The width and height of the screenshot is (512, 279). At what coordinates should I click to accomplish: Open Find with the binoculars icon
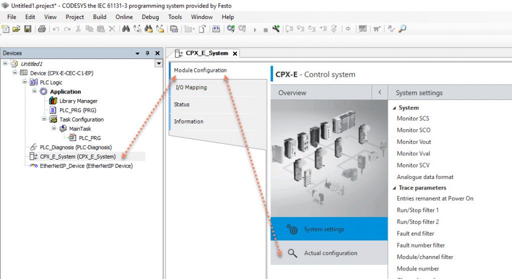click(126, 29)
